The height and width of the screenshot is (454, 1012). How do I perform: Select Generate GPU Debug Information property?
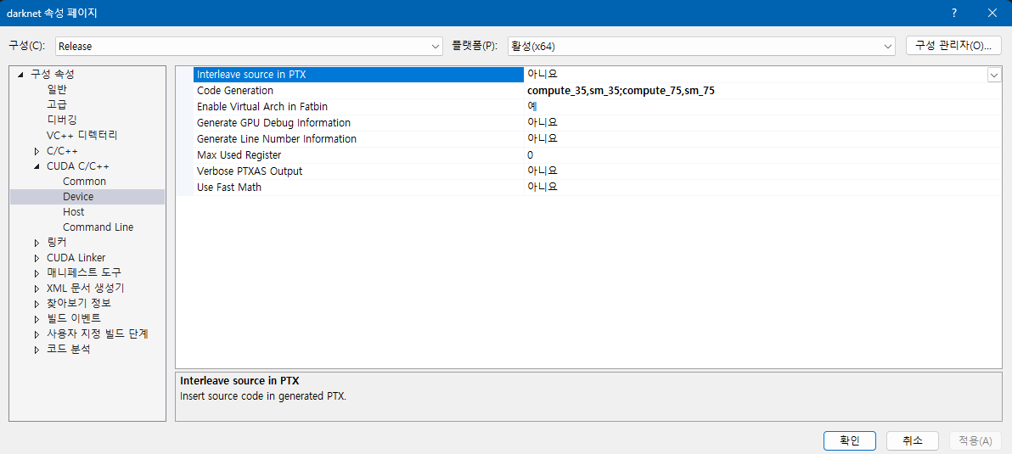coord(358,122)
